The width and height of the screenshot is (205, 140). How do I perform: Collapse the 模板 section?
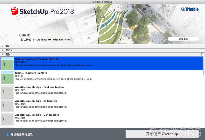[x=3, y=54]
